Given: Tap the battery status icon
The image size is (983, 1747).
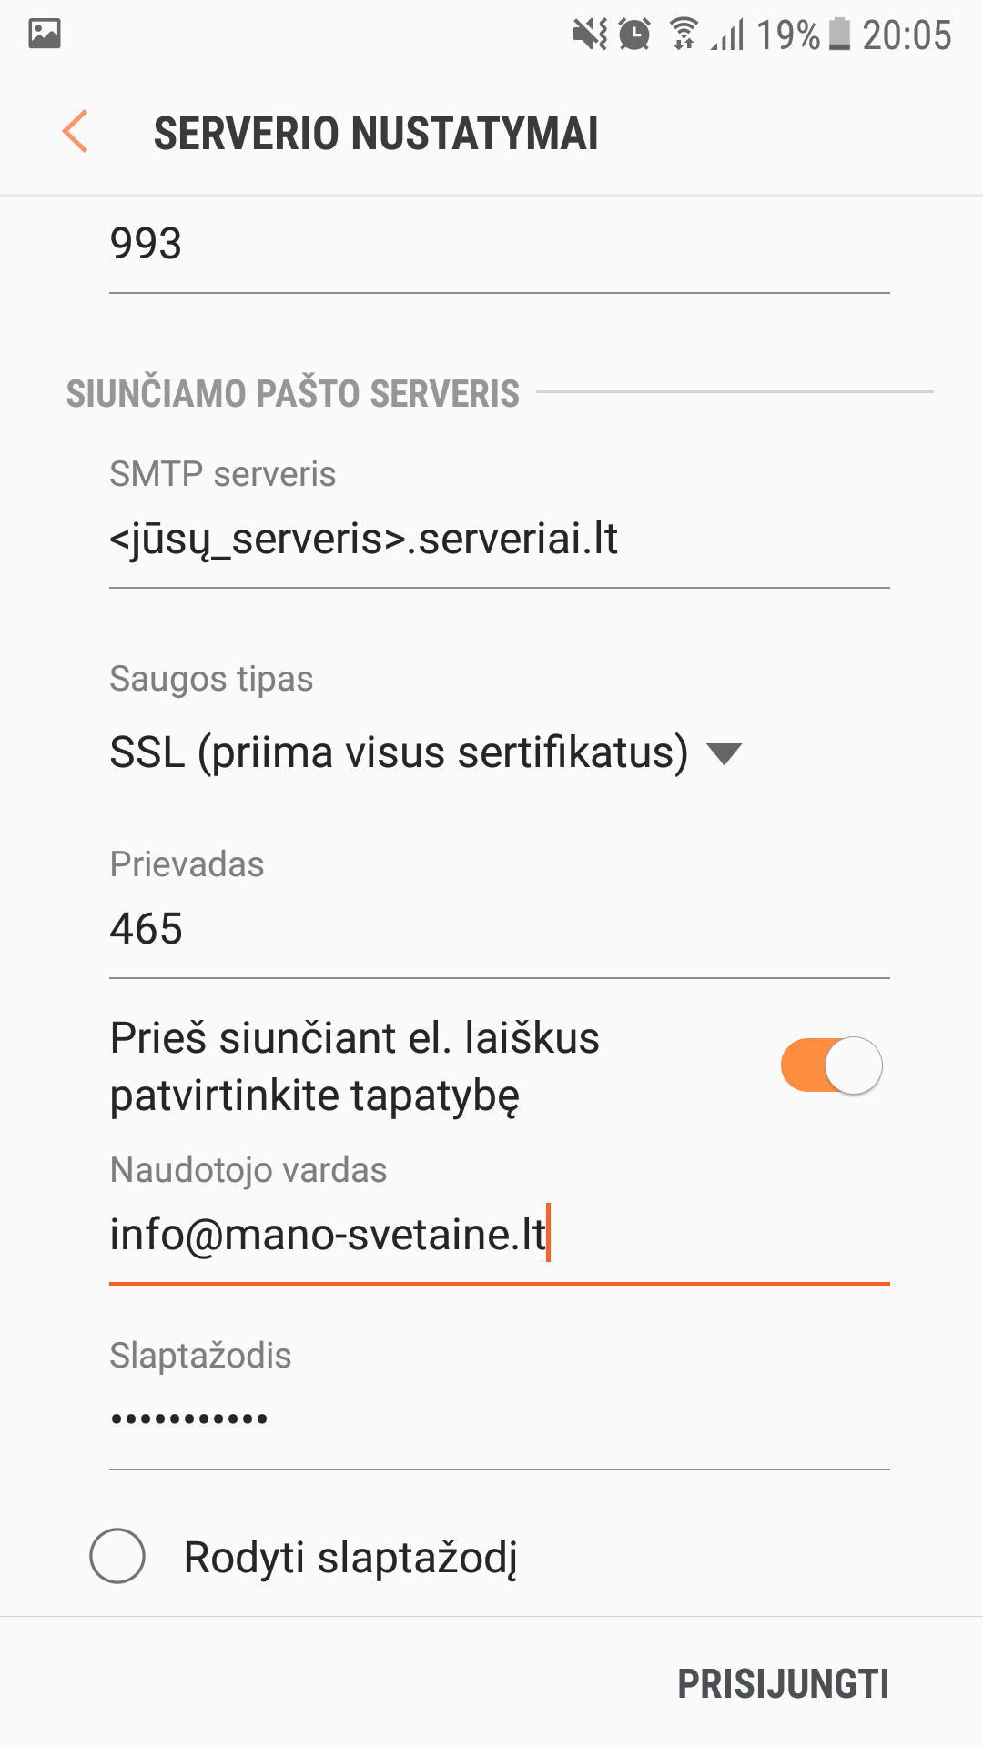Looking at the screenshot, I should point(839,35).
